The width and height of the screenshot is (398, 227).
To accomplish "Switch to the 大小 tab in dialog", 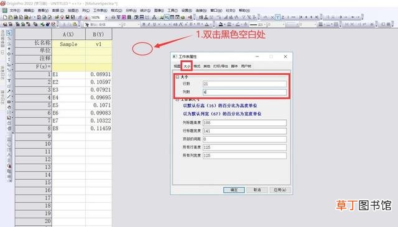I will tap(187, 66).
